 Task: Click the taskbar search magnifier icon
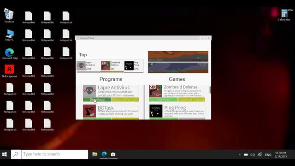pos(16,154)
